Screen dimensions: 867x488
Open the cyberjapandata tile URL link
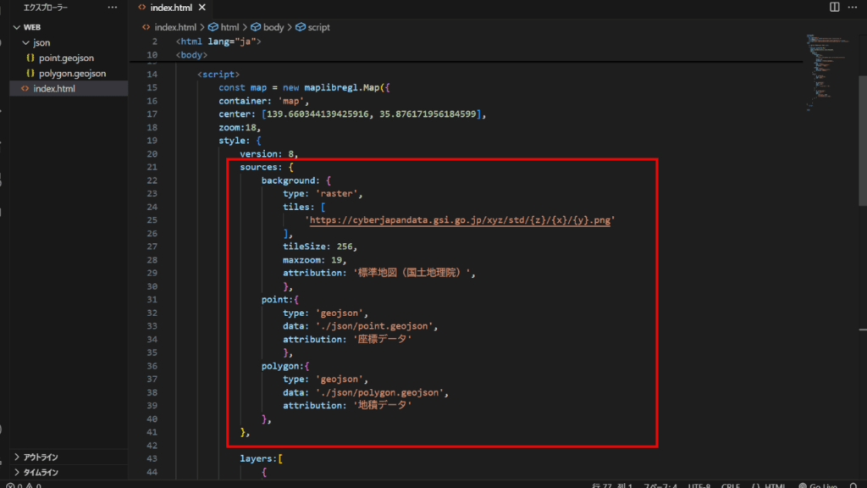click(461, 219)
